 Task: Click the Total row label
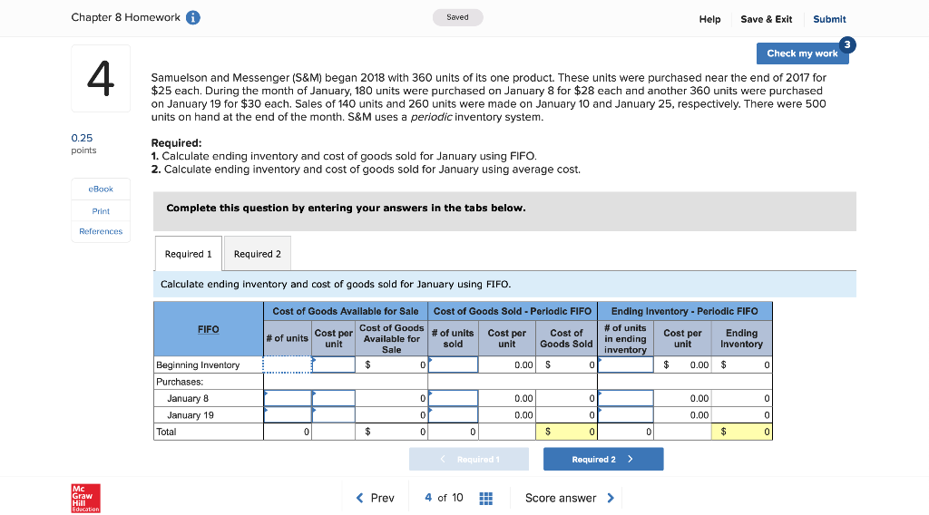click(x=166, y=432)
